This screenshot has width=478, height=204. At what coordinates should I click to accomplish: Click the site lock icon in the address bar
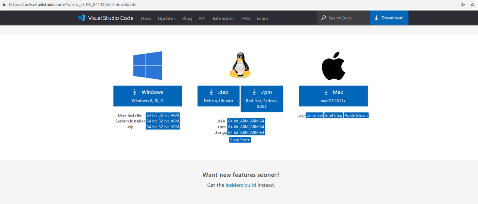4,4
